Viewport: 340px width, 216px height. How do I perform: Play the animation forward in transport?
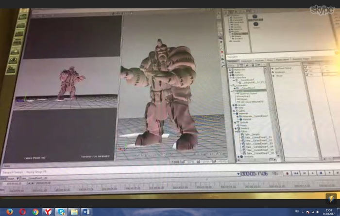click(330, 173)
